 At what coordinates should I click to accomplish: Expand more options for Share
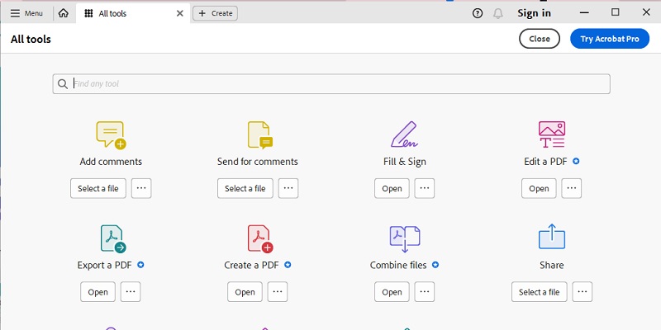pyautogui.click(x=583, y=292)
